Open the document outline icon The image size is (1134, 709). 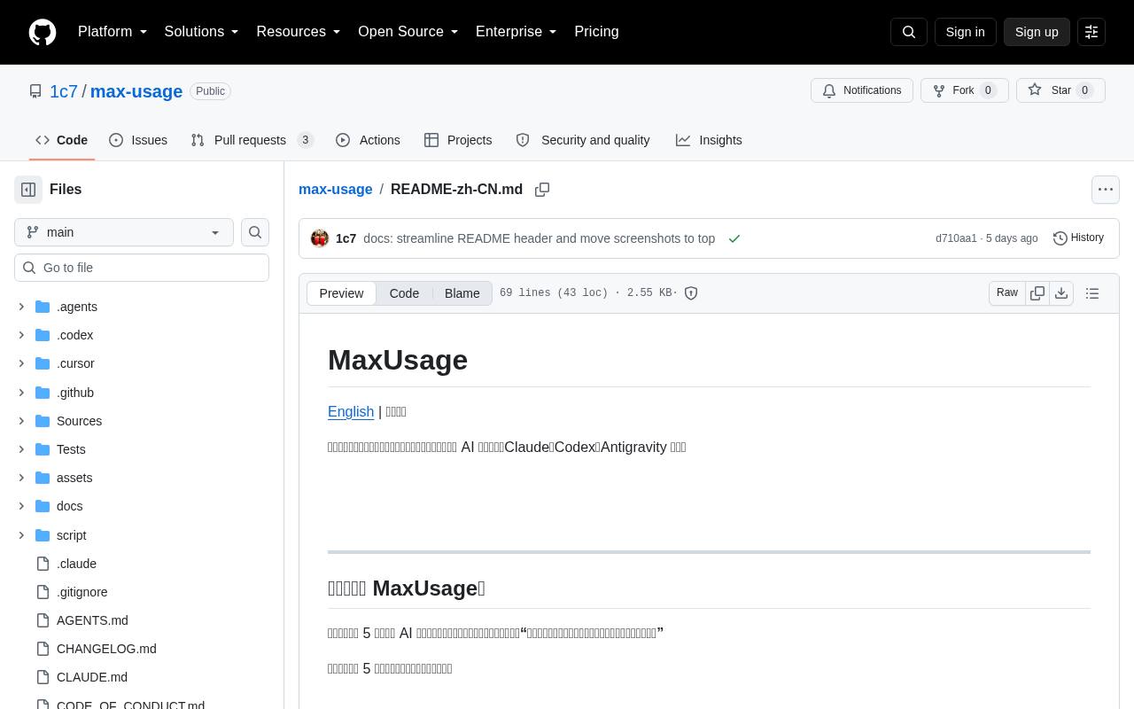(1092, 293)
